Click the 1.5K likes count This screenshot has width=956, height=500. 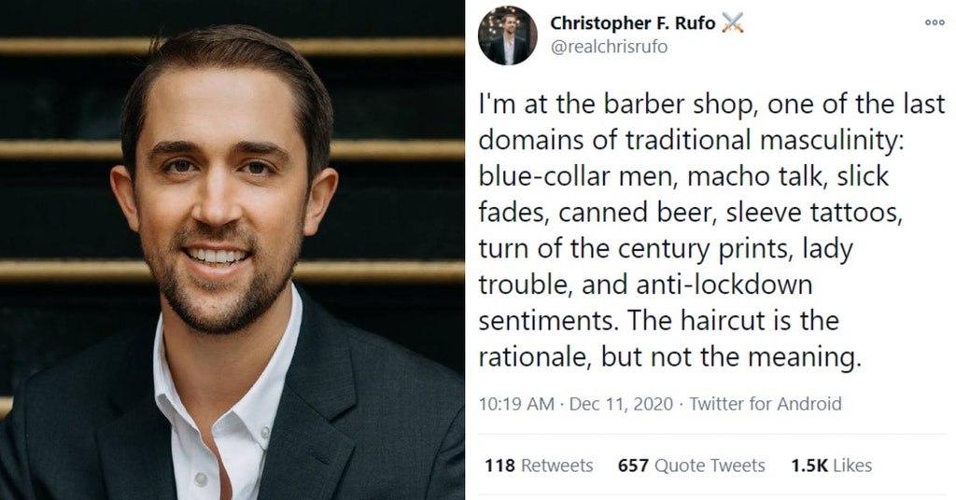[807, 465]
